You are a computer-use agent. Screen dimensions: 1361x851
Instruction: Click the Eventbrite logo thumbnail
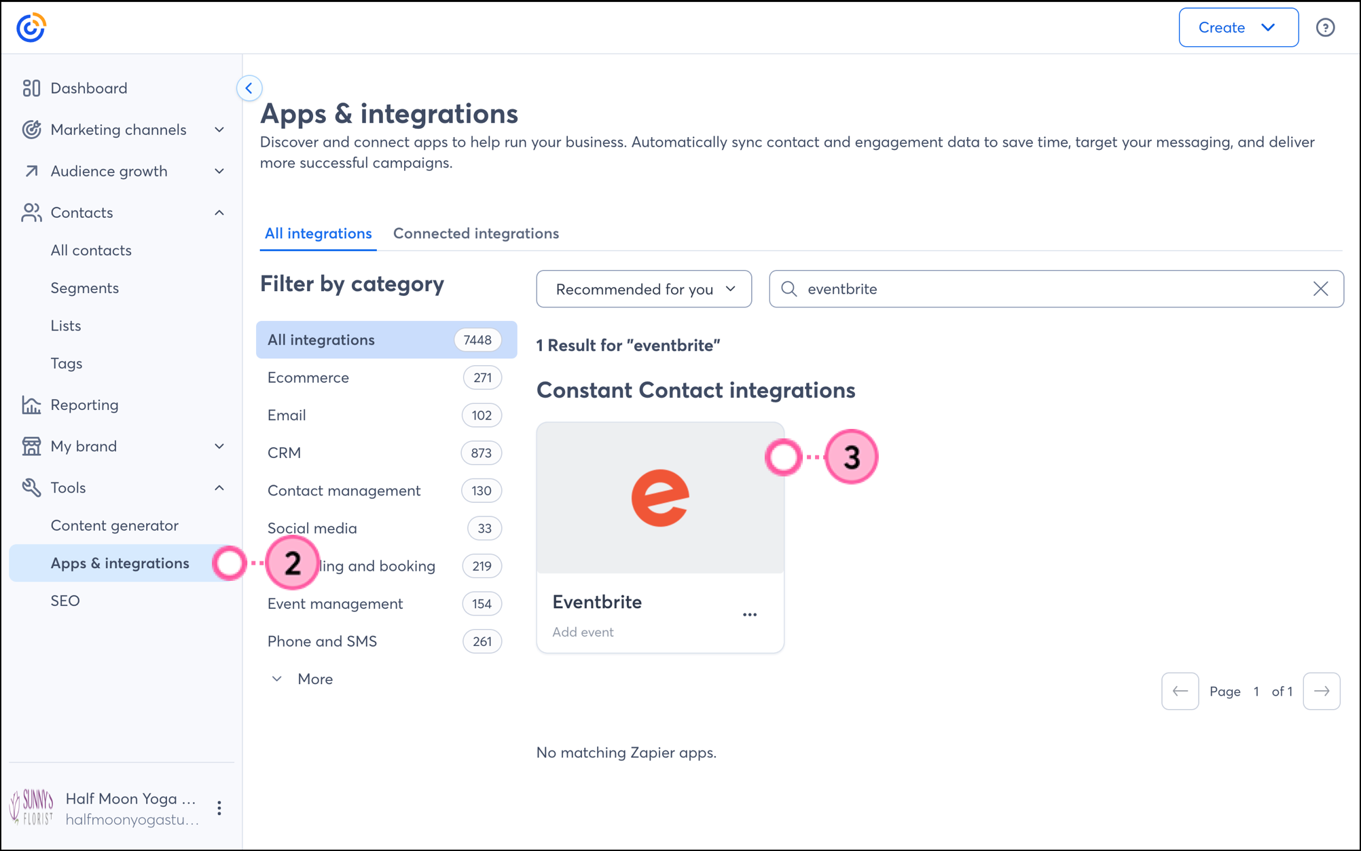pos(660,498)
